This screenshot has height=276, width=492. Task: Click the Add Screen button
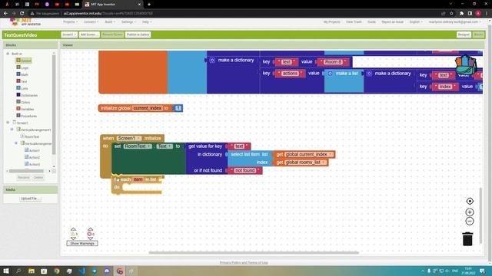89,34
